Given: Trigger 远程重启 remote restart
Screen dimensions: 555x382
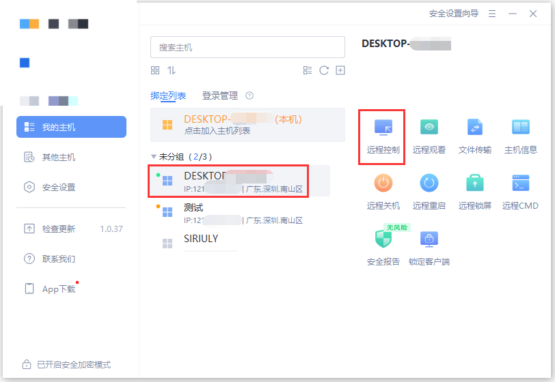Looking at the screenshot, I should point(429,192).
